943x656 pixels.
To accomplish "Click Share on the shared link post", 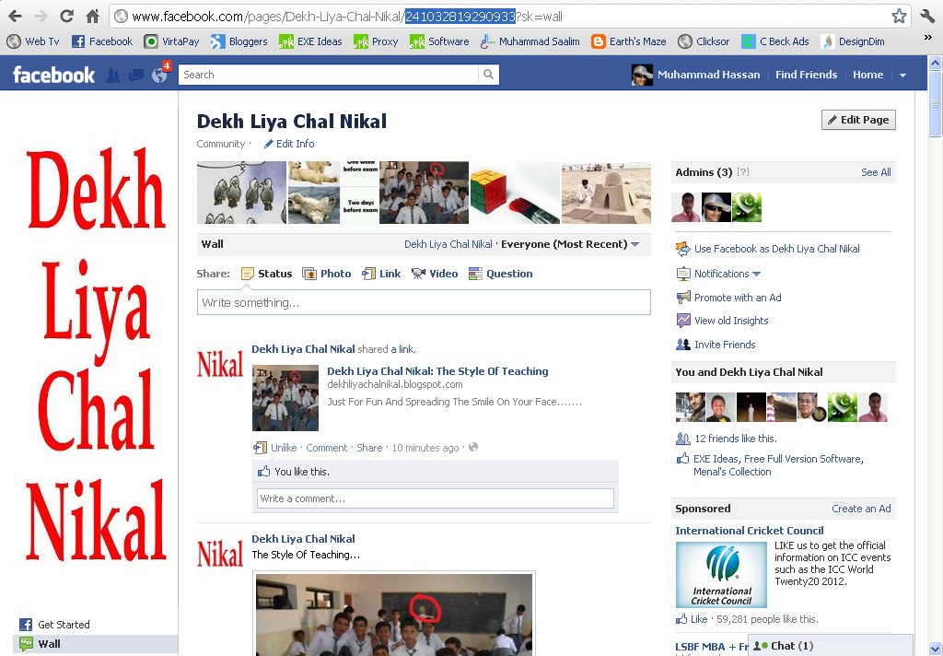I will pos(369,448).
